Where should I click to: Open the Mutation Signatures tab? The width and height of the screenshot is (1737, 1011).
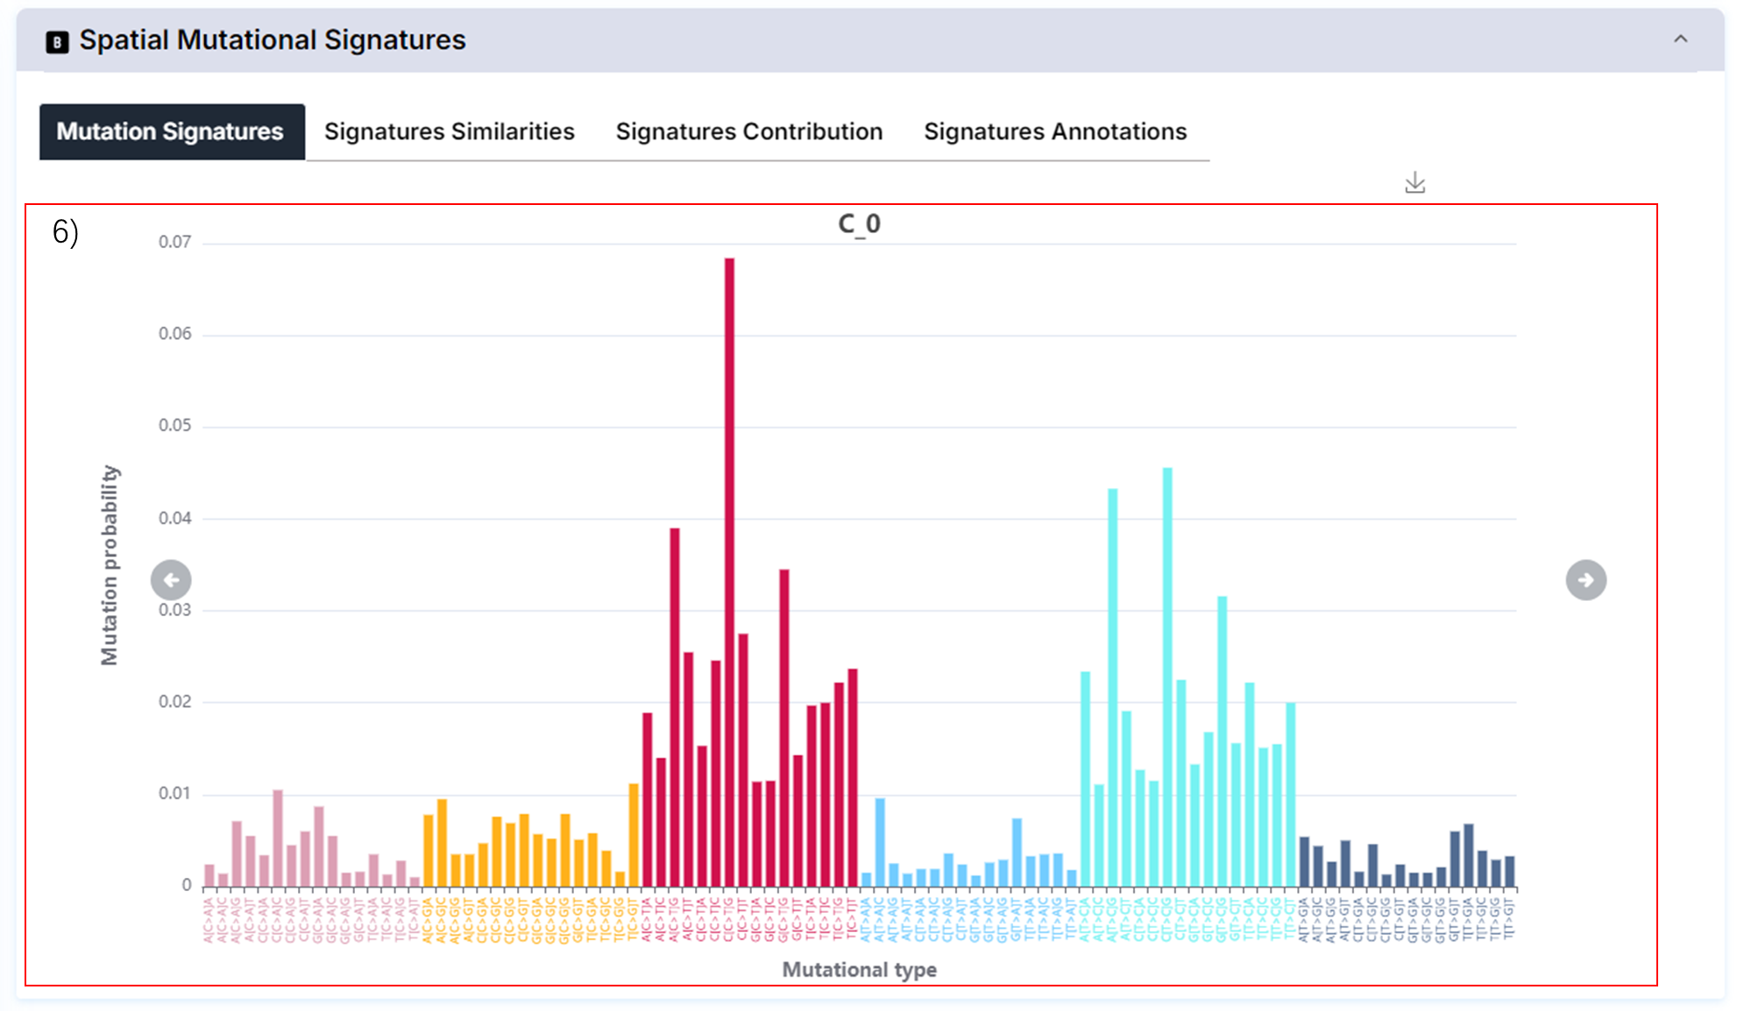[171, 131]
